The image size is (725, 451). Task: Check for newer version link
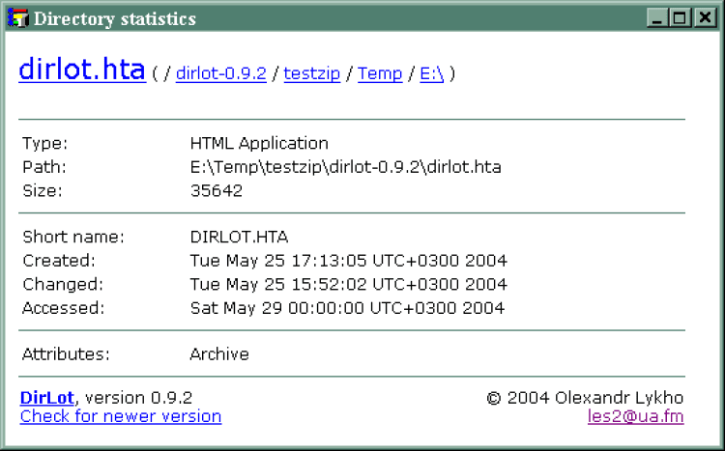coord(121,416)
